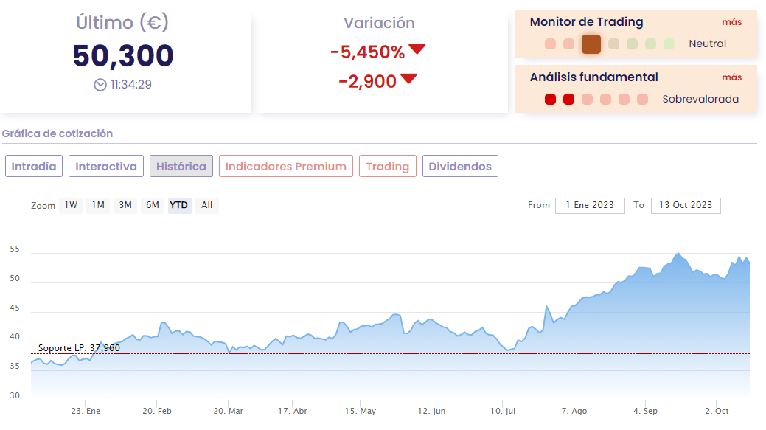Select the YTD zoom range
Screen dimensions: 766x430
[178, 205]
